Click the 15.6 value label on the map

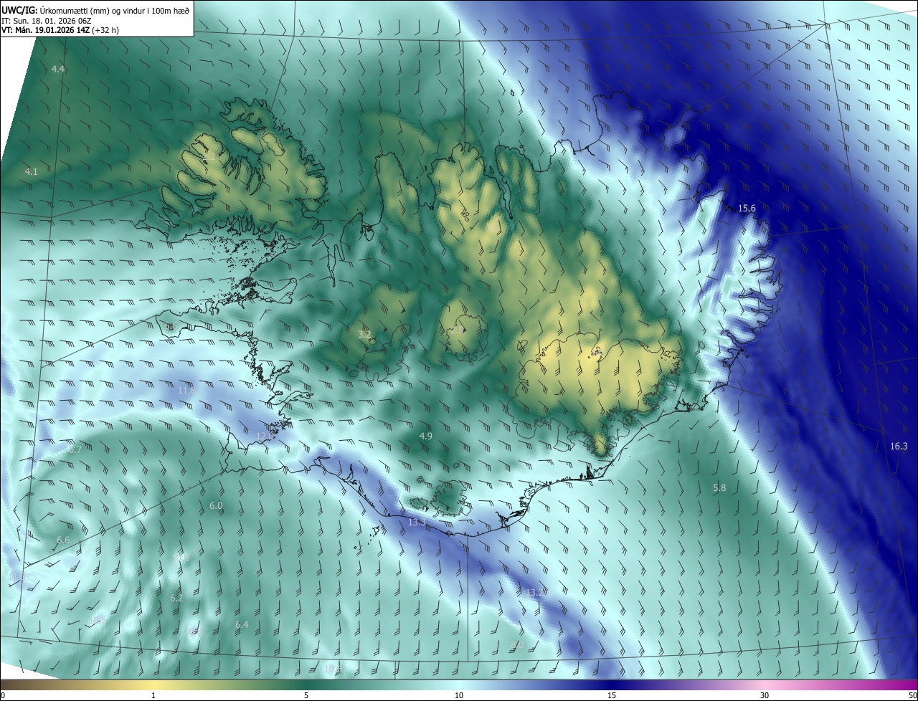[x=747, y=209]
